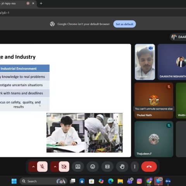
Task: Open File Explorer from taskbar
Action: [x=120, y=181]
